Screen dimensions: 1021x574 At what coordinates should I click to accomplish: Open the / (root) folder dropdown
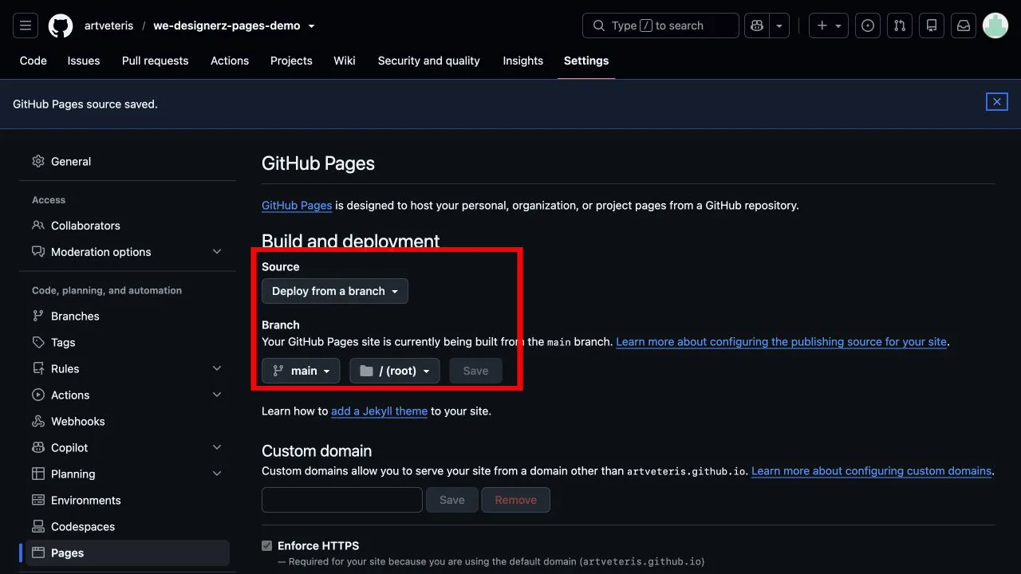pos(395,371)
